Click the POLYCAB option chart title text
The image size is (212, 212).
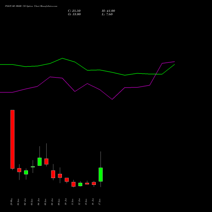pos(31,6)
